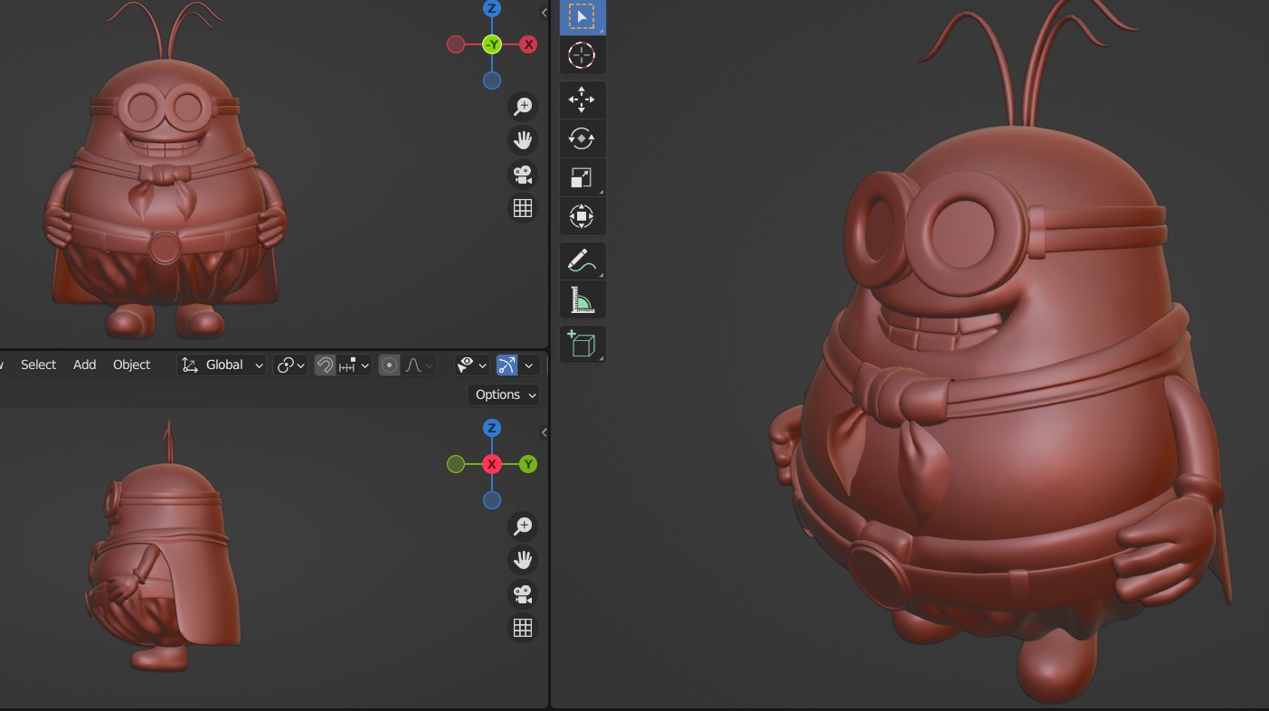Switch perspective/orthographic grid in side-view viewport

tap(523, 628)
